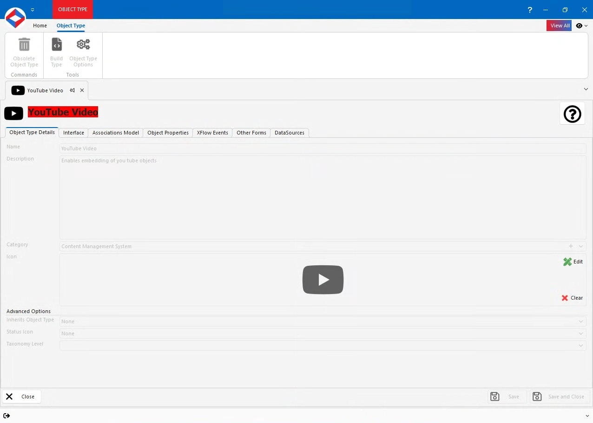Expand the Category field dropdown
The image size is (593, 423).
[580, 246]
